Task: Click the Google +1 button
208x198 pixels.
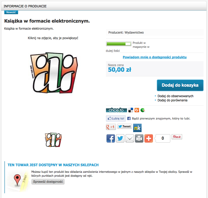Action: tap(111, 127)
